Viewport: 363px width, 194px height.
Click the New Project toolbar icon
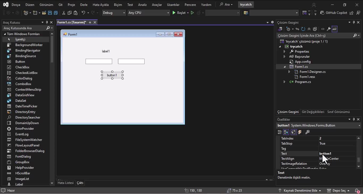point(26,13)
